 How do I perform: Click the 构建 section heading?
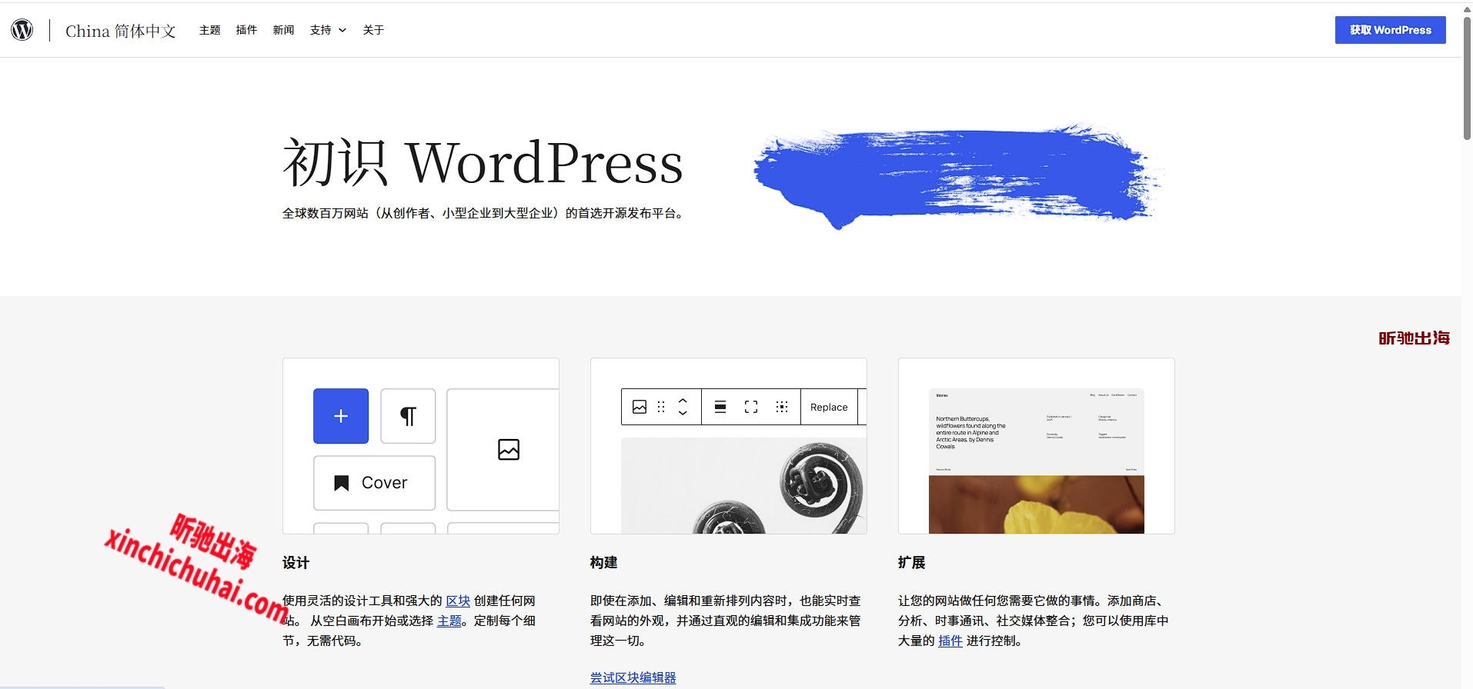(603, 563)
